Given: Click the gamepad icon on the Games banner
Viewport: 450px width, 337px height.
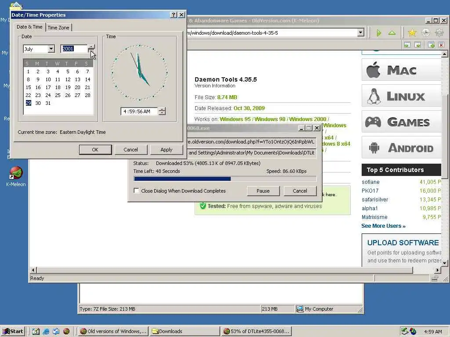Looking at the screenshot, I should tap(373, 122).
